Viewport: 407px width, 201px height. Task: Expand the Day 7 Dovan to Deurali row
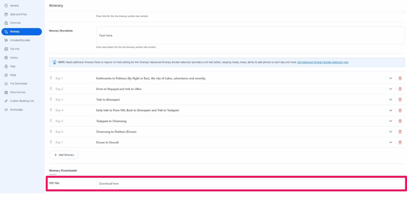click(390, 142)
